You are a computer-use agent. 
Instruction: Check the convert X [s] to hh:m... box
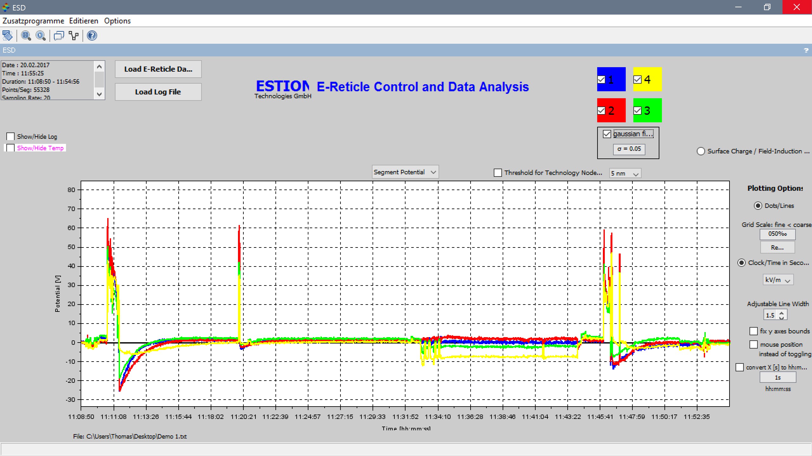pos(740,367)
